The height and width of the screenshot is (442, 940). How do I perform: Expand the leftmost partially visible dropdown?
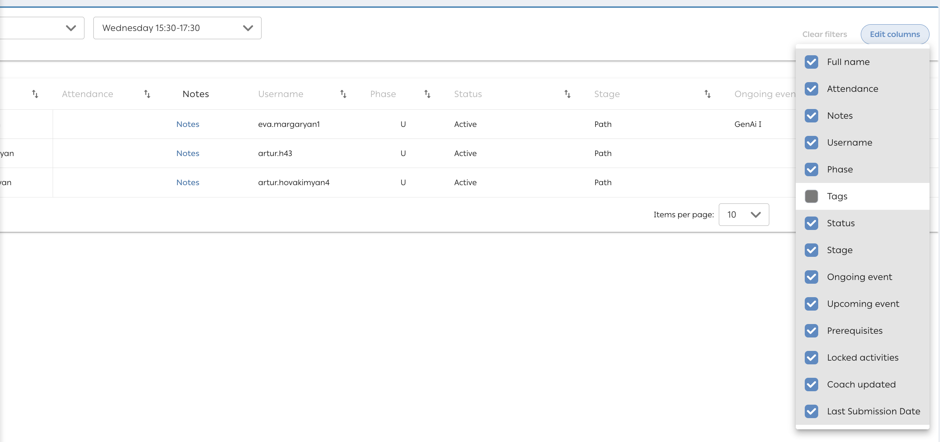pos(71,28)
